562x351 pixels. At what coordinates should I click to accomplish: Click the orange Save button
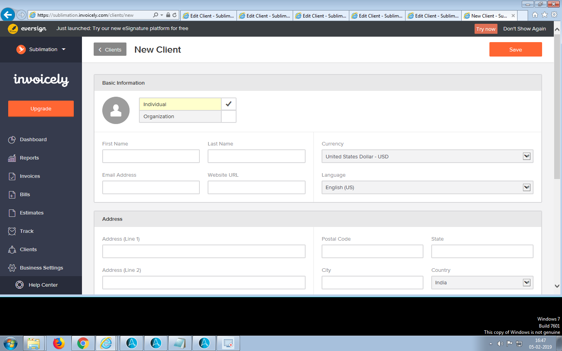(x=515, y=50)
